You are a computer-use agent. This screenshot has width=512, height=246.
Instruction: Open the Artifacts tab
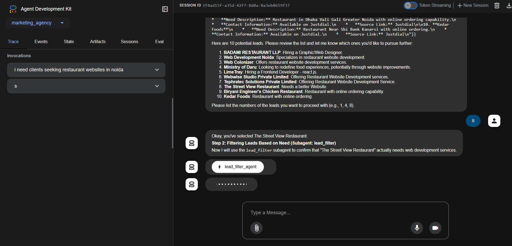[98, 41]
